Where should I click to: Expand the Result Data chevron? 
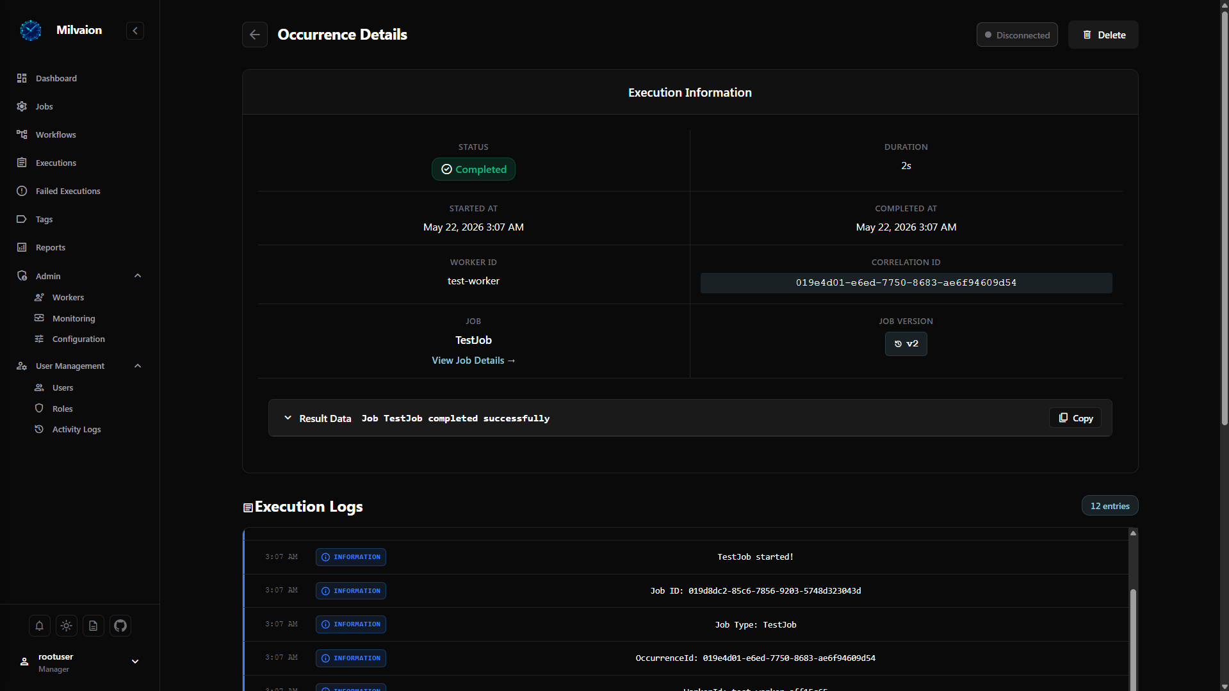[x=288, y=418]
